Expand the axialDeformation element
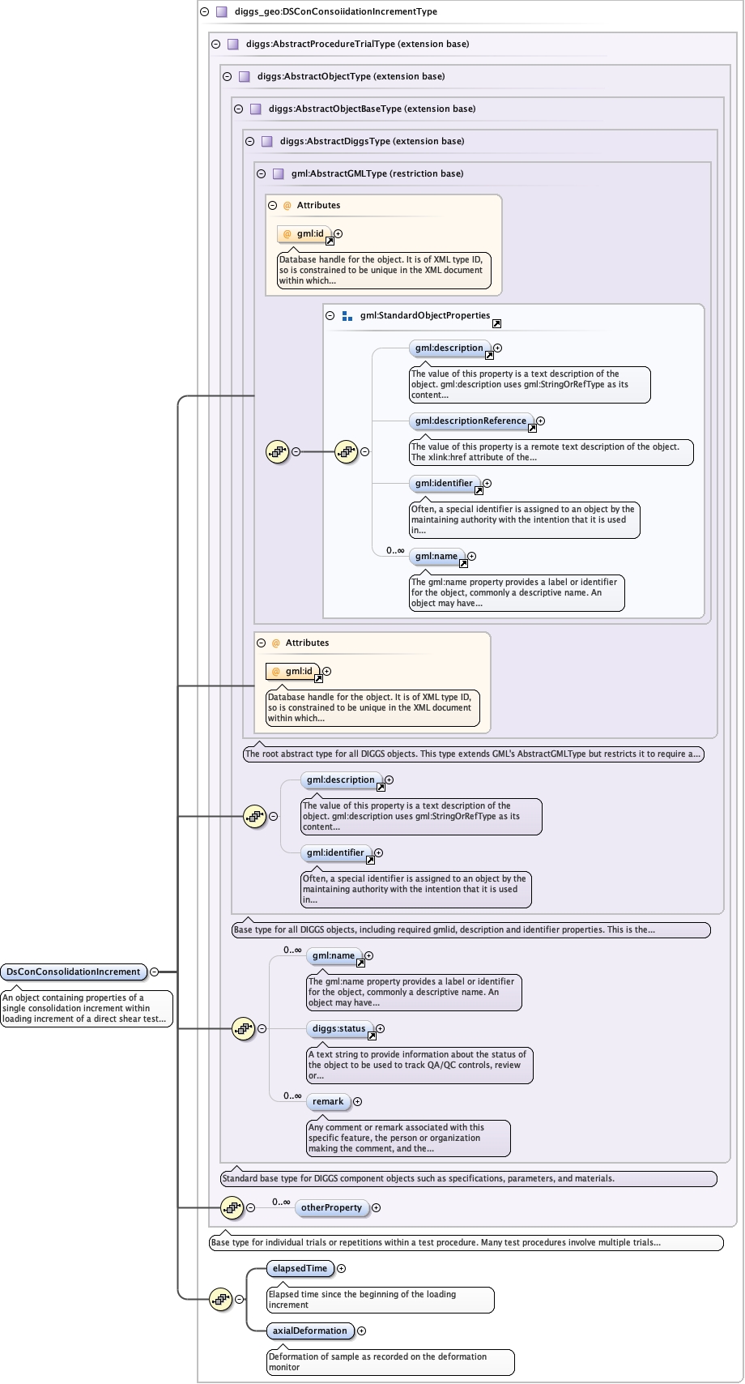Screen dimensions: 745x1384 (x=361, y=1331)
